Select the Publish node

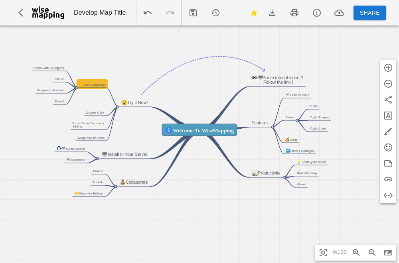coord(98,183)
